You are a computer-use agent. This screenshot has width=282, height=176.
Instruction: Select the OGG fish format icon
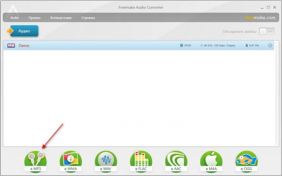pos(247,161)
